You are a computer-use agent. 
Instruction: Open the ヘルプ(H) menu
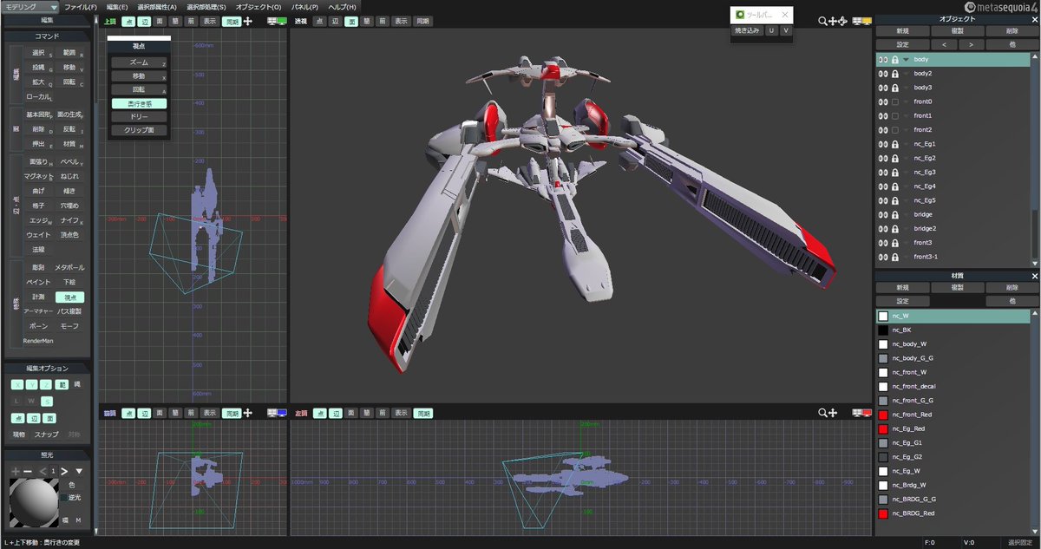341,7
